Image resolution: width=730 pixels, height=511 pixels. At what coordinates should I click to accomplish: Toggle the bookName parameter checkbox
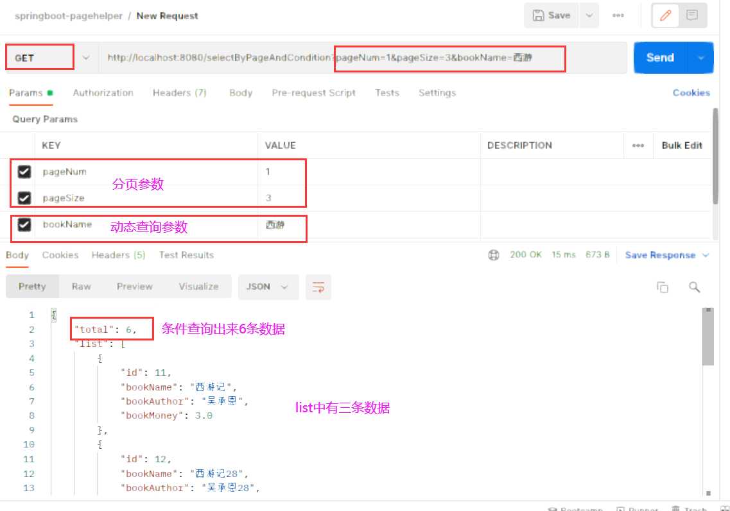click(x=24, y=224)
